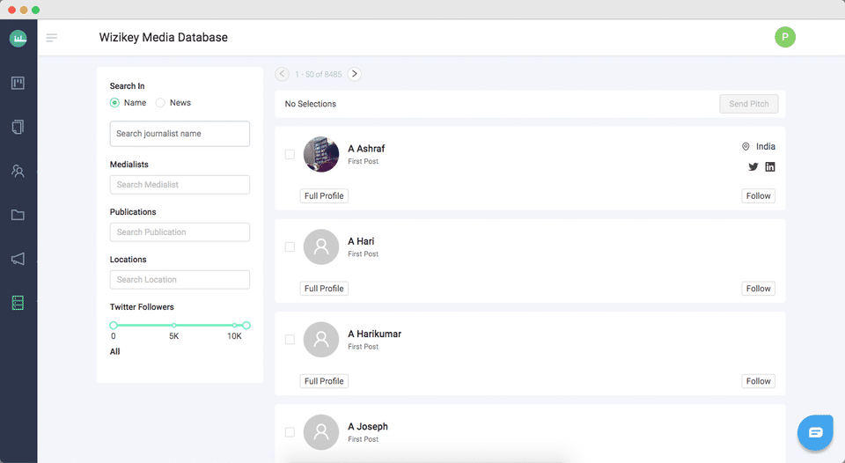Open the contacts icon in the sidebar

tap(18, 171)
